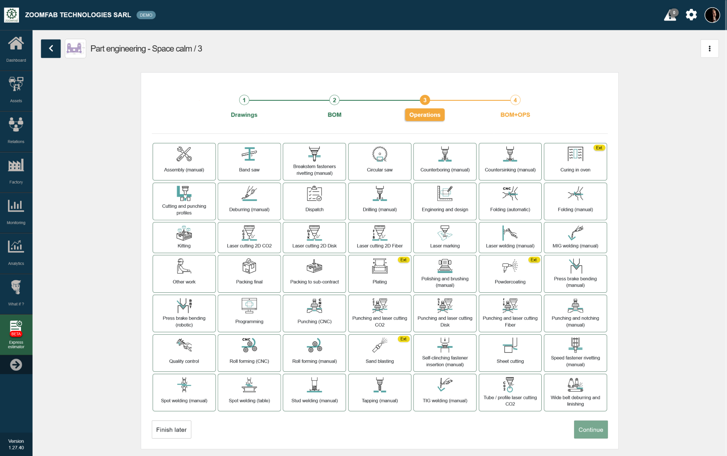
Task: Choose Laser cutting 2D CO2
Action: pyautogui.click(x=249, y=238)
